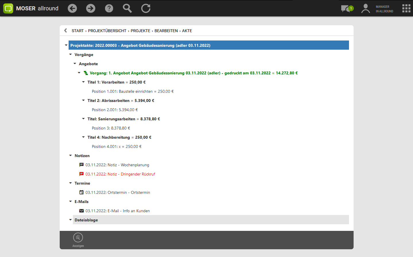Open the user profile icon

pyautogui.click(x=365, y=9)
